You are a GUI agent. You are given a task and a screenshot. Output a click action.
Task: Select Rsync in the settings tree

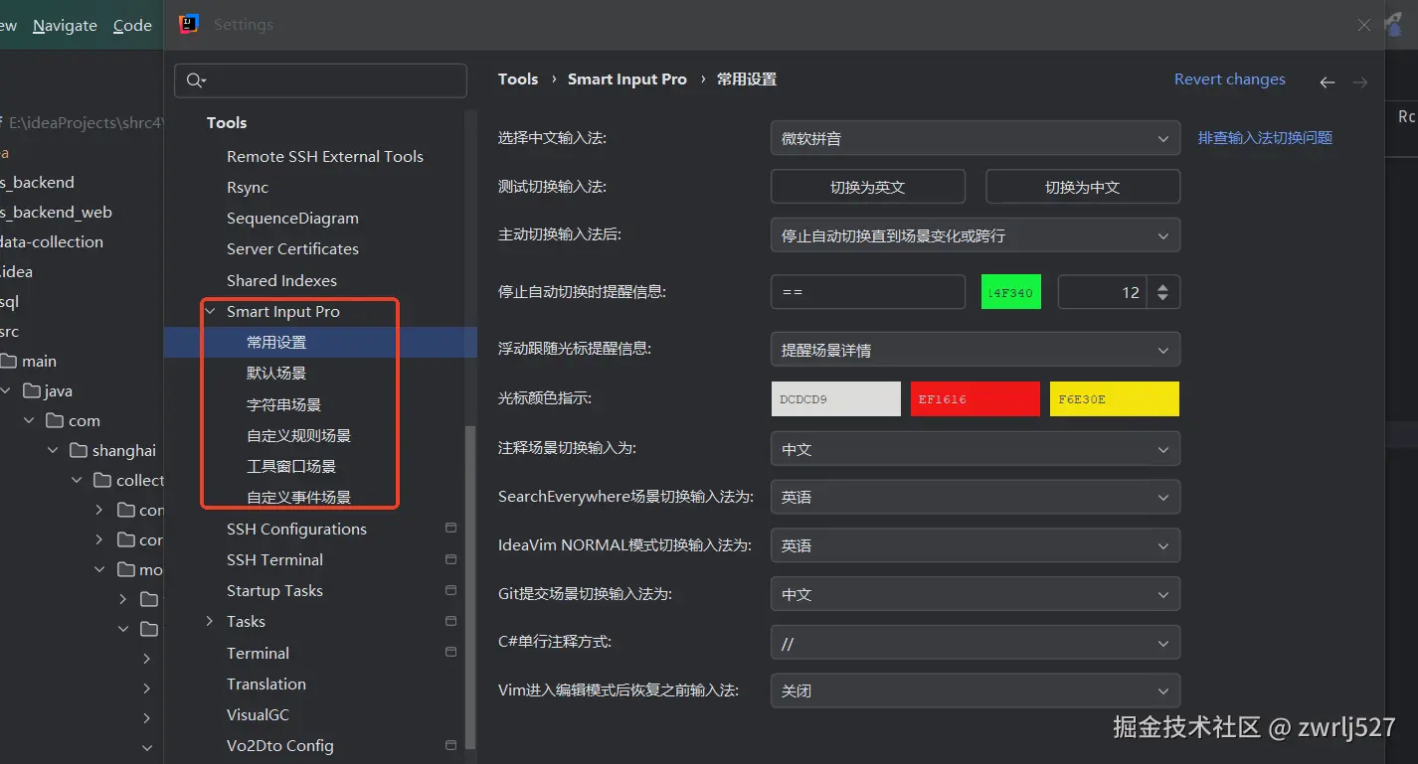pyautogui.click(x=248, y=187)
